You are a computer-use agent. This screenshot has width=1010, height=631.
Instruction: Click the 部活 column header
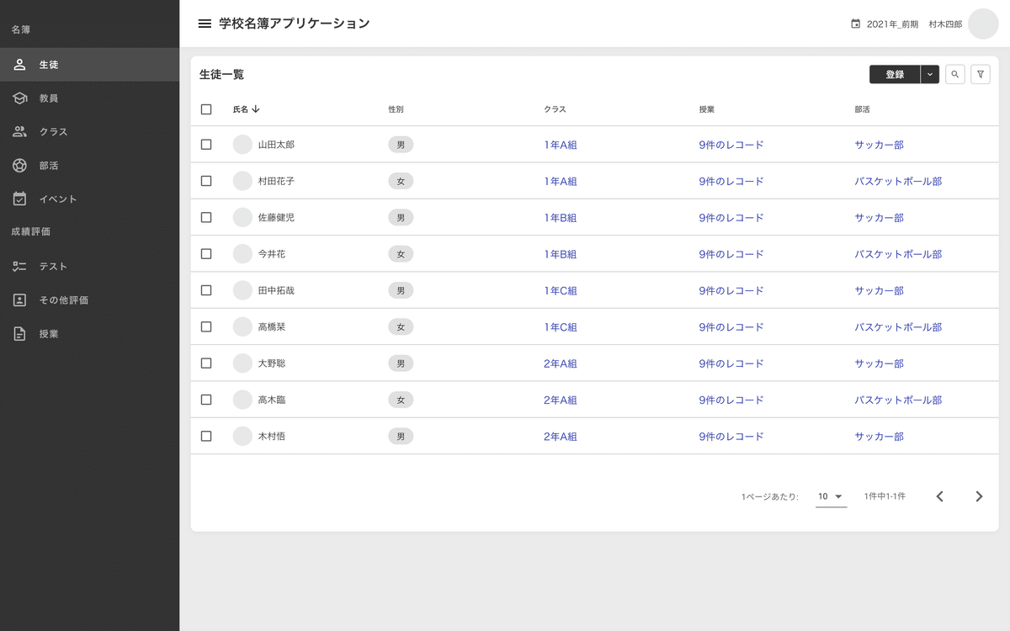[862, 109]
